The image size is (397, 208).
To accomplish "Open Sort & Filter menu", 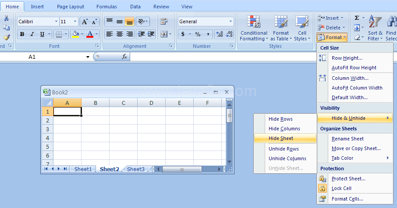I will click(x=375, y=28).
